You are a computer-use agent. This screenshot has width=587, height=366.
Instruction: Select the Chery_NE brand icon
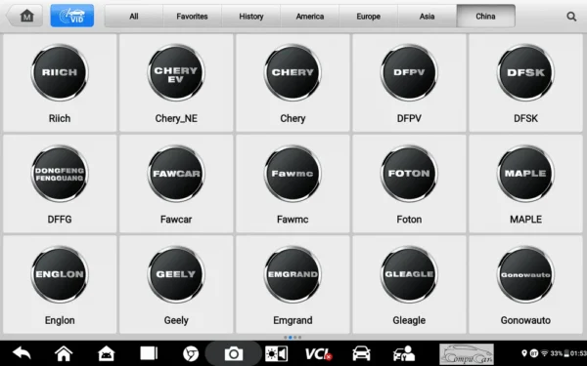(x=176, y=73)
